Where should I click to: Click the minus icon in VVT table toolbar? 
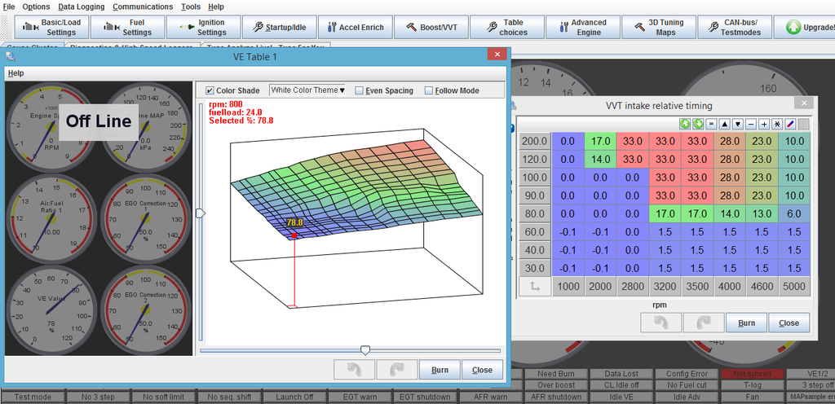click(x=750, y=124)
